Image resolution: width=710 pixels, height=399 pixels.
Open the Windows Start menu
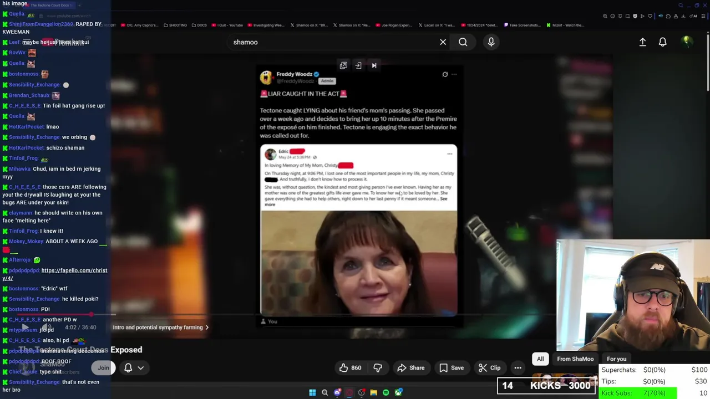pyautogui.click(x=312, y=392)
